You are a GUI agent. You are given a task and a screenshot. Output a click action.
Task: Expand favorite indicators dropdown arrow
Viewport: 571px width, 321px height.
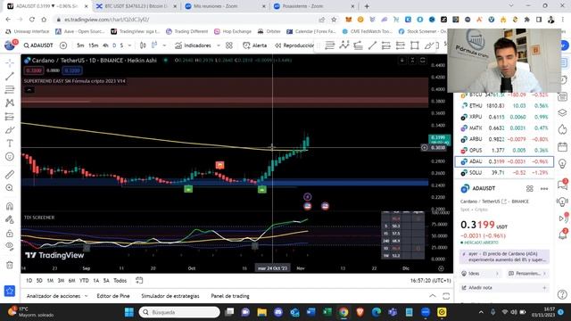(219, 45)
